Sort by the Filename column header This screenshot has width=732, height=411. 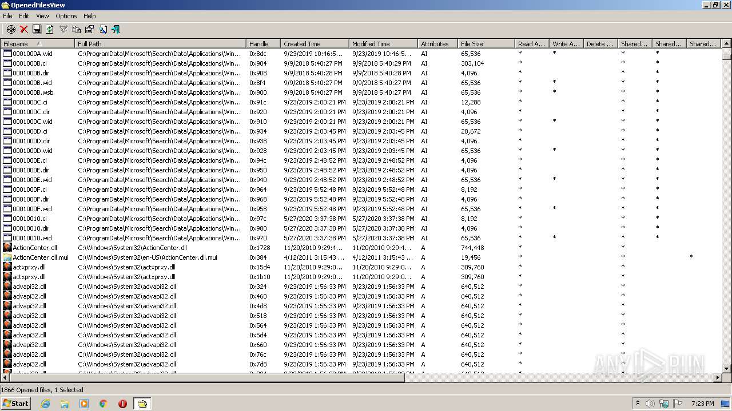(x=37, y=43)
